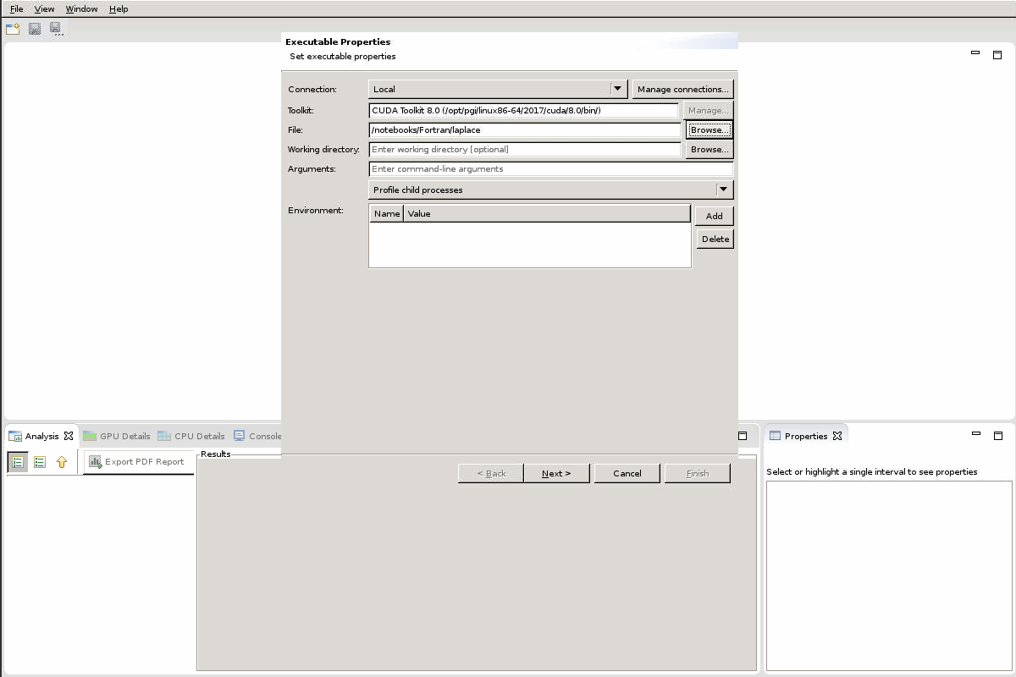The height and width of the screenshot is (677, 1016).
Task: Click the Next button in the wizard
Action: pos(556,473)
